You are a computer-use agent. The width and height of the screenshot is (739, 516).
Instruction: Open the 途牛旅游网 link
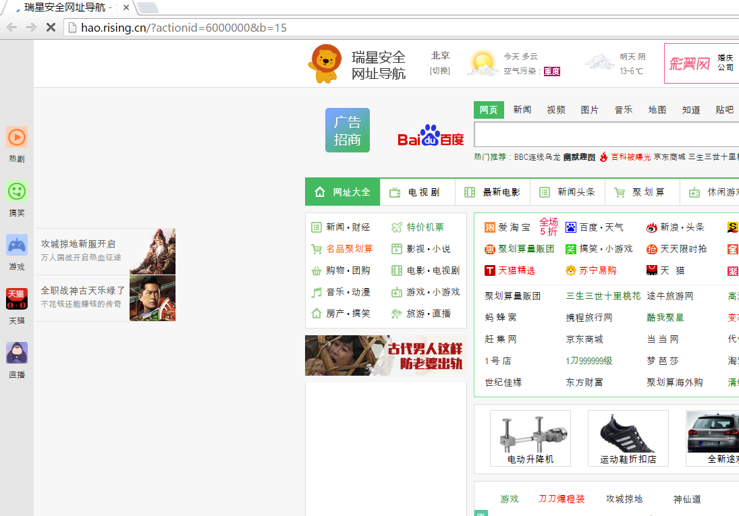coord(670,296)
